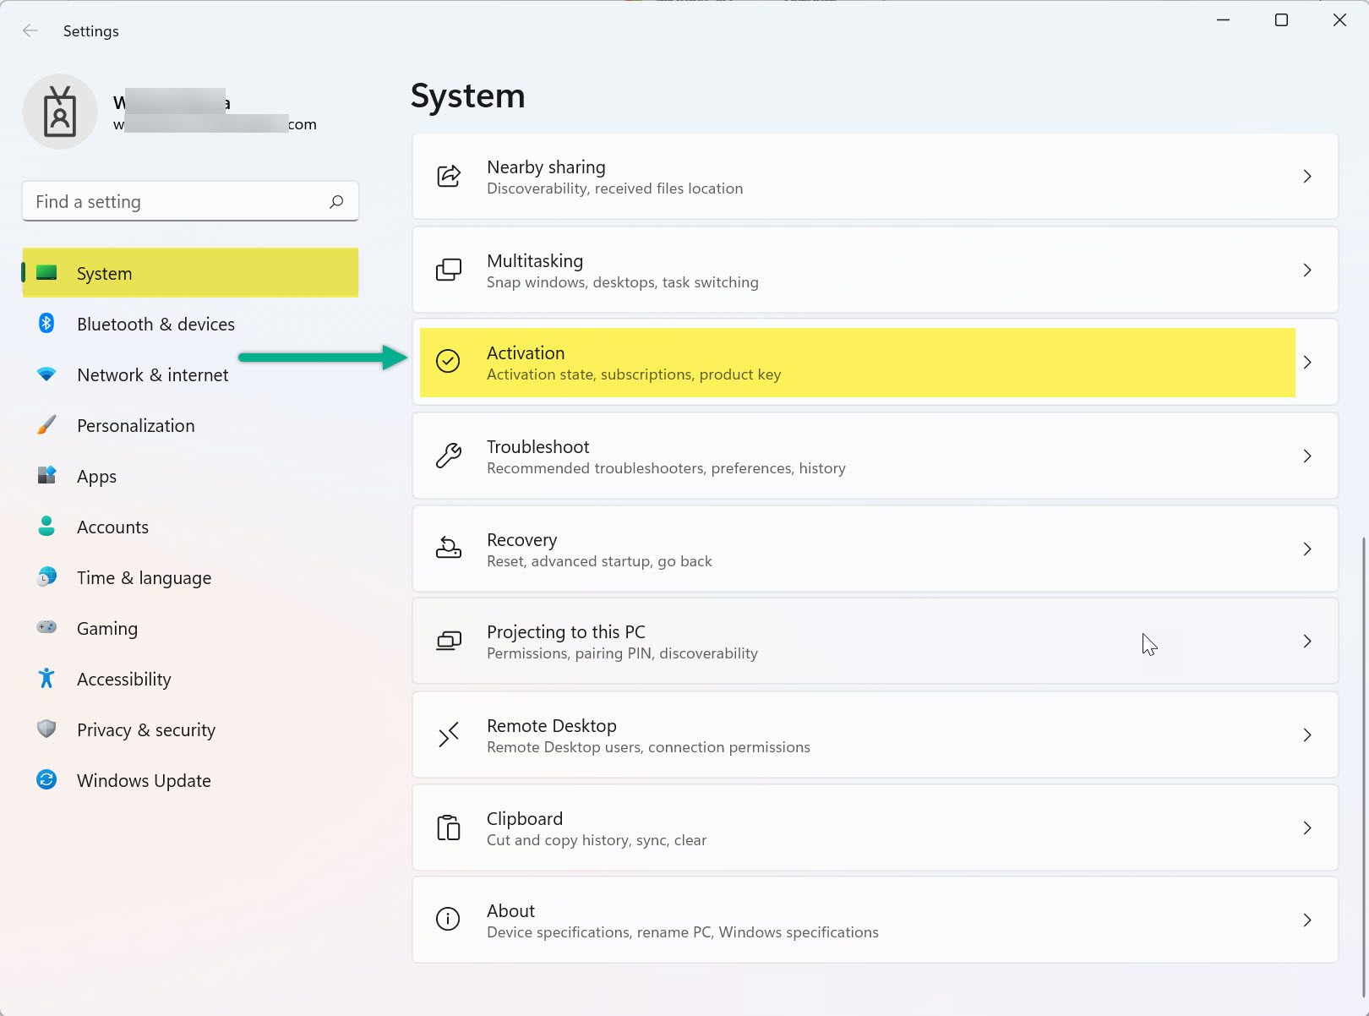Click the Network wifi icon in sidebar

coord(46,374)
